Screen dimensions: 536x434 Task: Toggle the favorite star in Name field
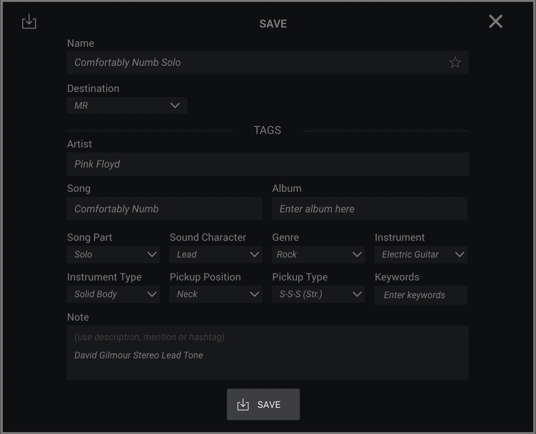[455, 63]
